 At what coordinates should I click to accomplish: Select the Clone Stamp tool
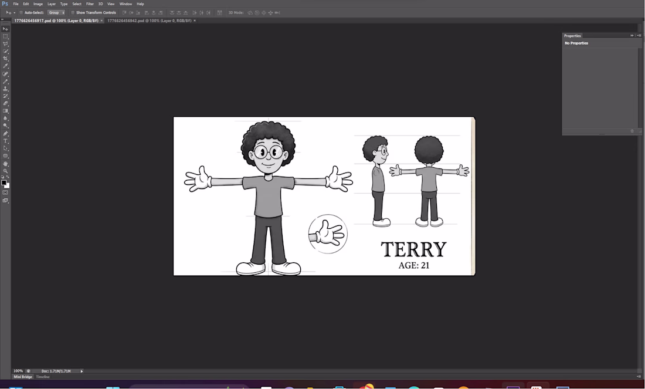(x=5, y=89)
